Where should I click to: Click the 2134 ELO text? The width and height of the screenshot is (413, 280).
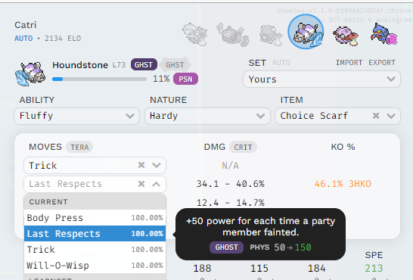[x=63, y=39]
